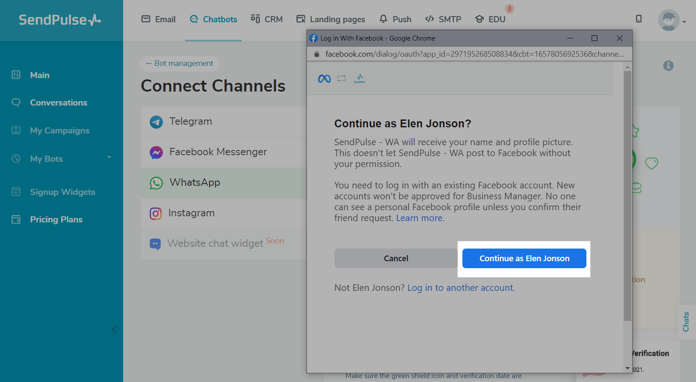Select the Telegram channel
Image resolution: width=696 pixels, height=382 pixels.
(224, 122)
